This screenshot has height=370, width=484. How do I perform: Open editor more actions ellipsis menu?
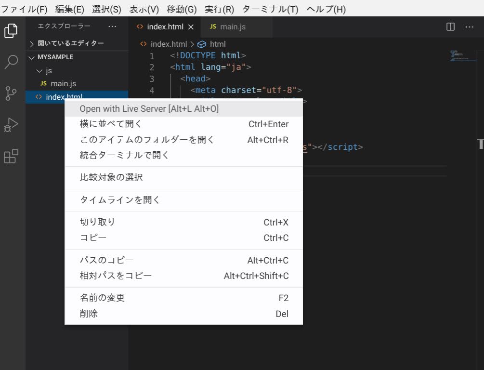[469, 27]
